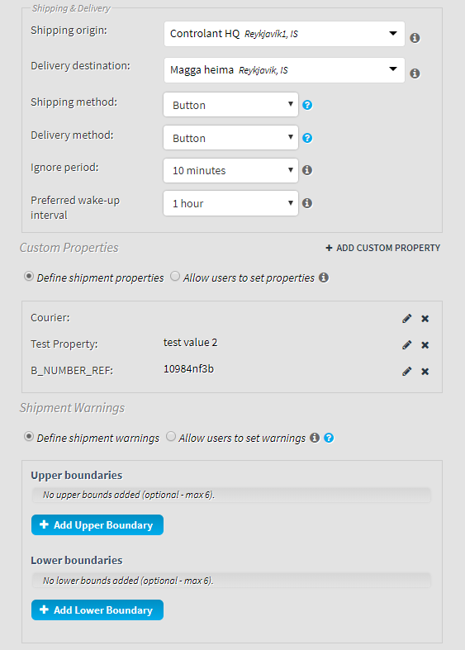Viewport: 465px width, 650px height.
Task: Click the 'test value 2' text
Action: coord(190,343)
